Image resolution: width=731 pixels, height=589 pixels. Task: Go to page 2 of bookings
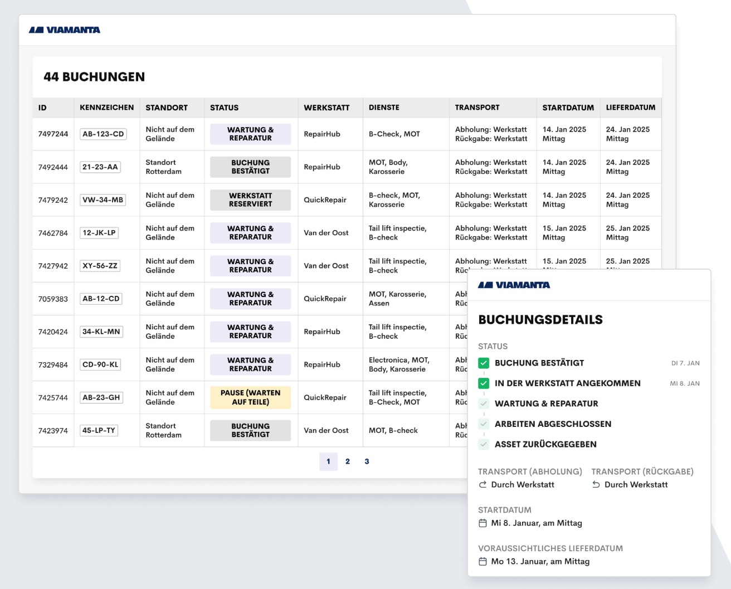coord(348,461)
